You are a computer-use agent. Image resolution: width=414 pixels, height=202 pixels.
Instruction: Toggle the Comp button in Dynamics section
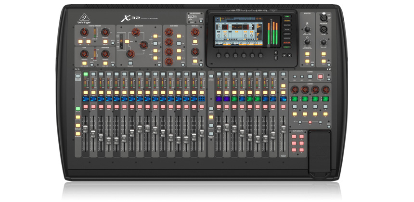pos(105,63)
